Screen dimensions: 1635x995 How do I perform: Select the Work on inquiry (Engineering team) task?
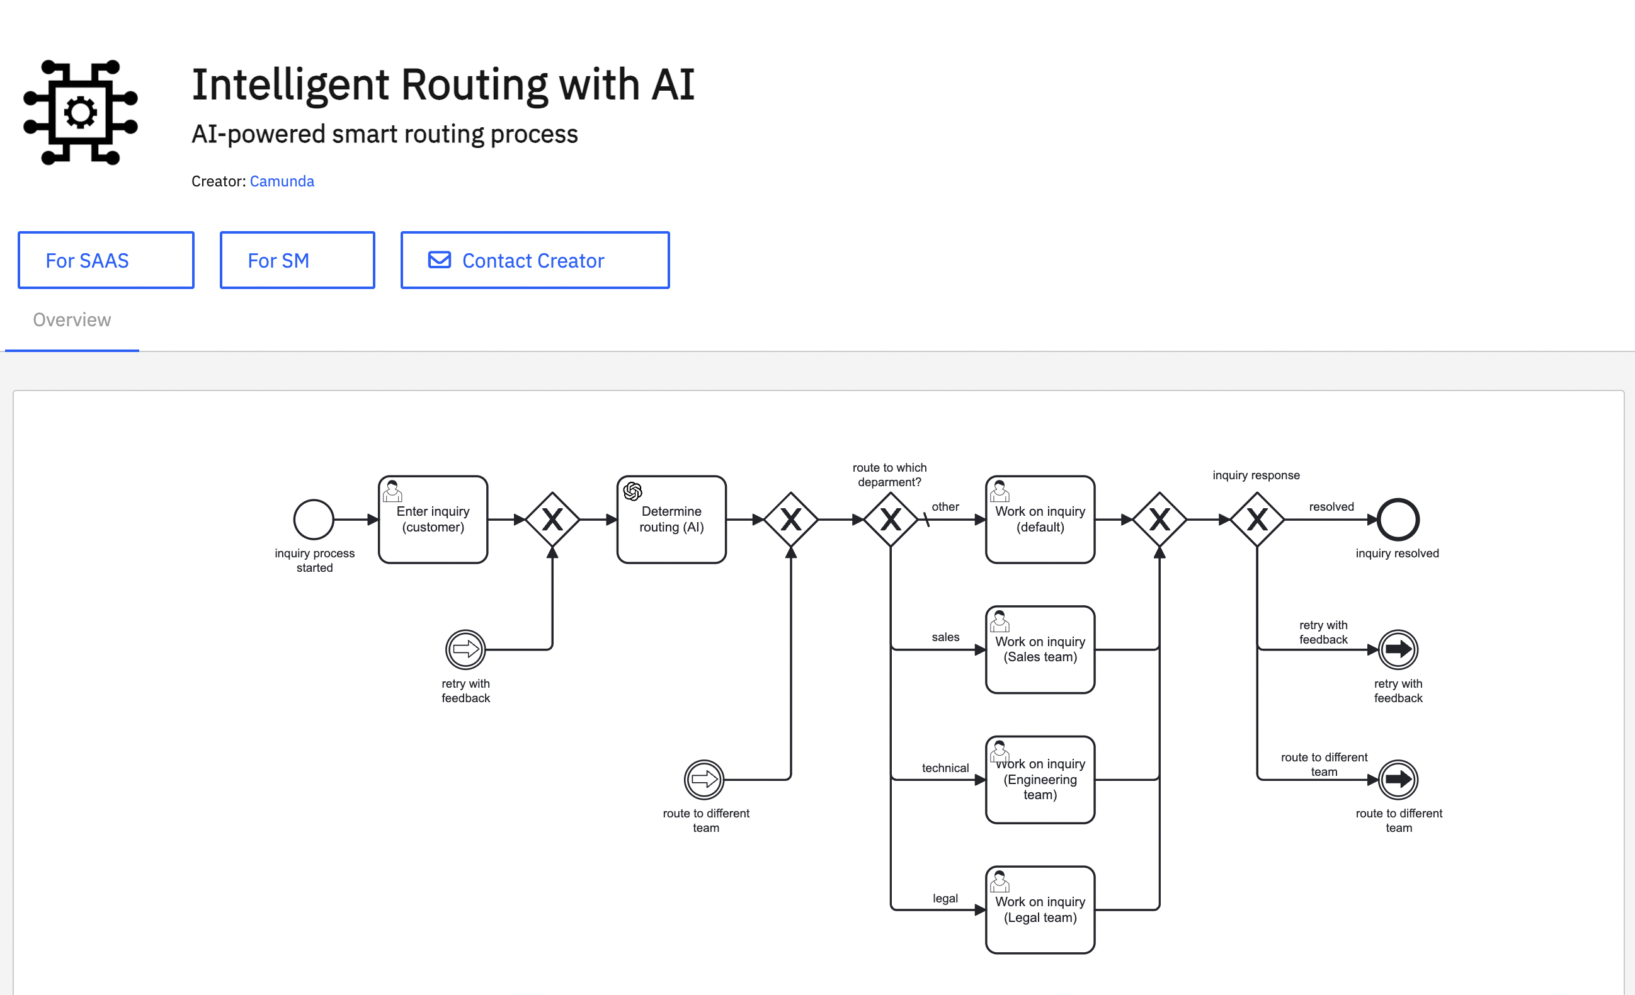tap(1040, 780)
